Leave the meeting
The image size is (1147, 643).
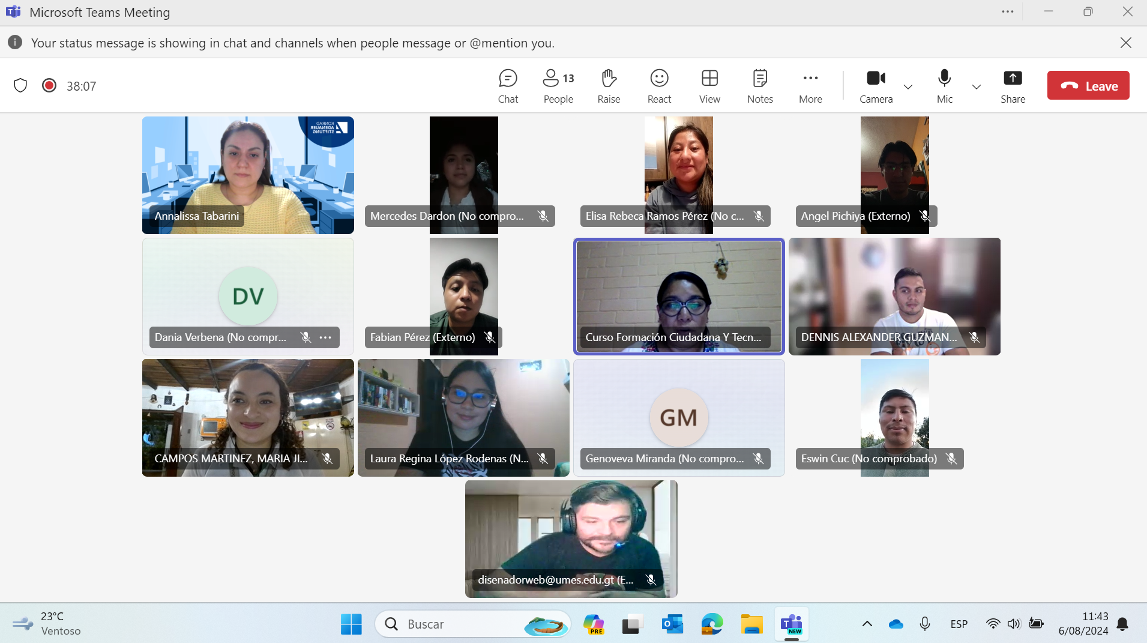(x=1088, y=86)
